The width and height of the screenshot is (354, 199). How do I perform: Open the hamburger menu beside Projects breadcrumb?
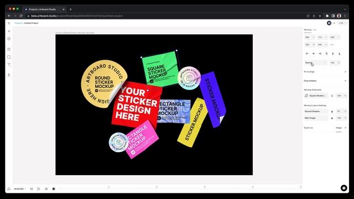pos(9,23)
